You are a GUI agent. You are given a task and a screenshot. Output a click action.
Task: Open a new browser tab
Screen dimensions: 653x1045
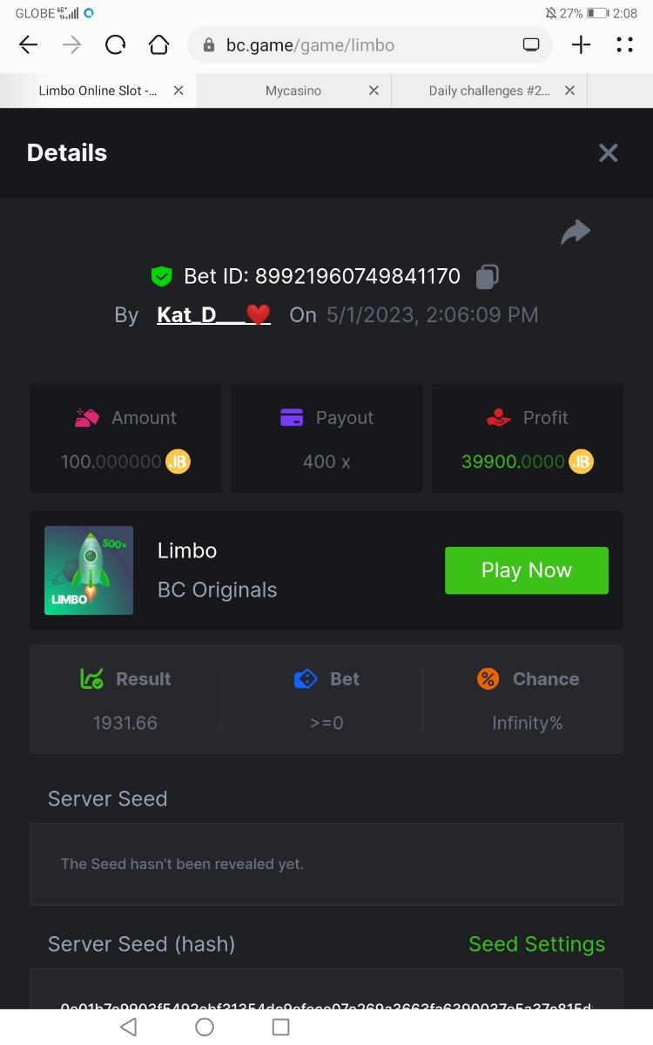[581, 45]
